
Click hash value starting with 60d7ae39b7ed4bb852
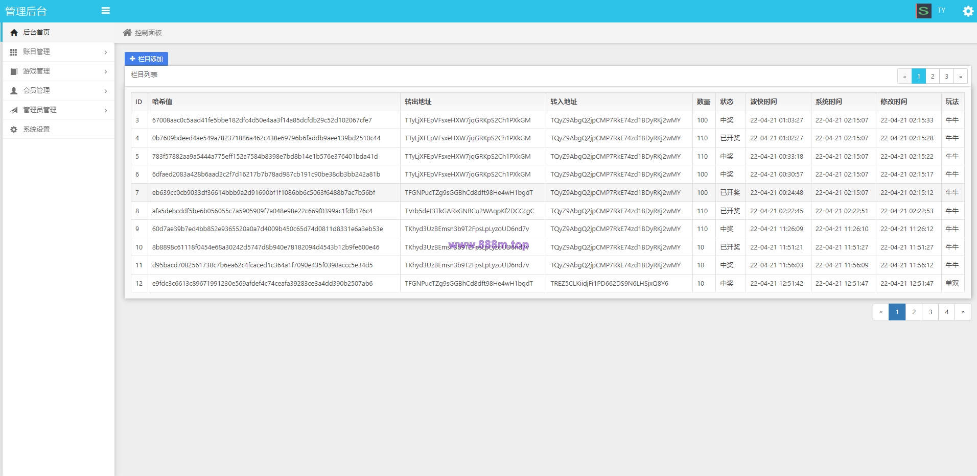tap(268, 229)
